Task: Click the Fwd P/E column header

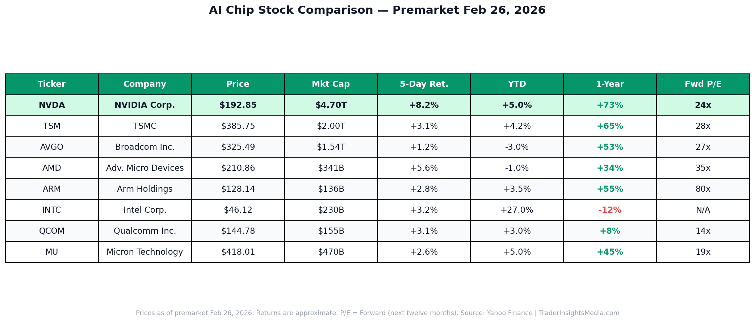Action: tap(703, 84)
